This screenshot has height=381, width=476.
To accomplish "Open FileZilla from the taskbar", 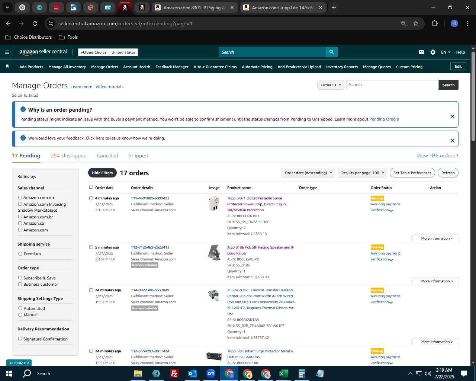I will 174,374.
